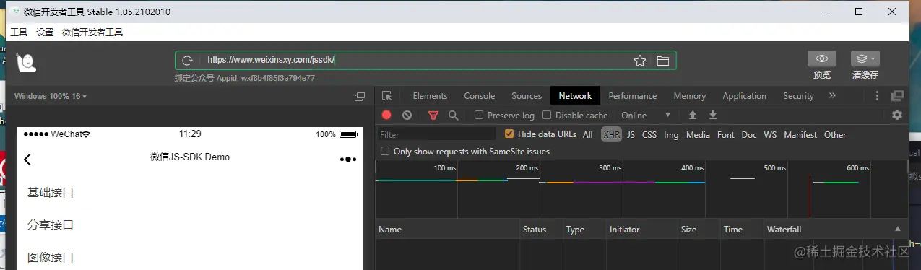The width and height of the screenshot is (921, 270).
Task: Bookmark the URL with the star icon
Action: [x=639, y=61]
